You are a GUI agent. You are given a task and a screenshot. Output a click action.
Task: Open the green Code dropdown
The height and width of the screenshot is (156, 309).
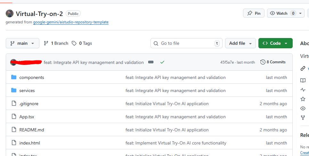[x=275, y=43]
